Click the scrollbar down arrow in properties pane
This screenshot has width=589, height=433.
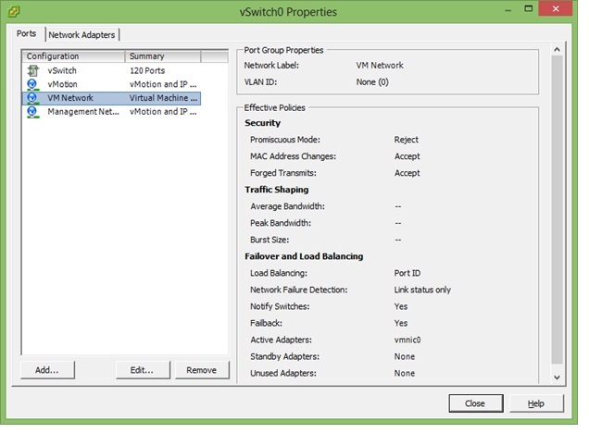557,377
